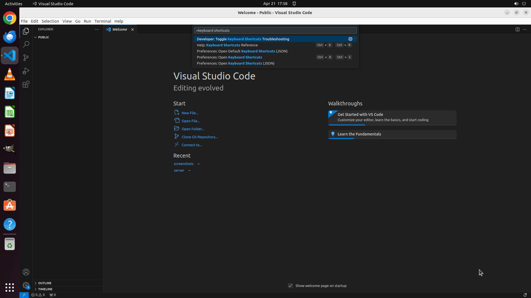Click the Split Editor Right icon
This screenshot has width=531, height=298.
(517, 29)
